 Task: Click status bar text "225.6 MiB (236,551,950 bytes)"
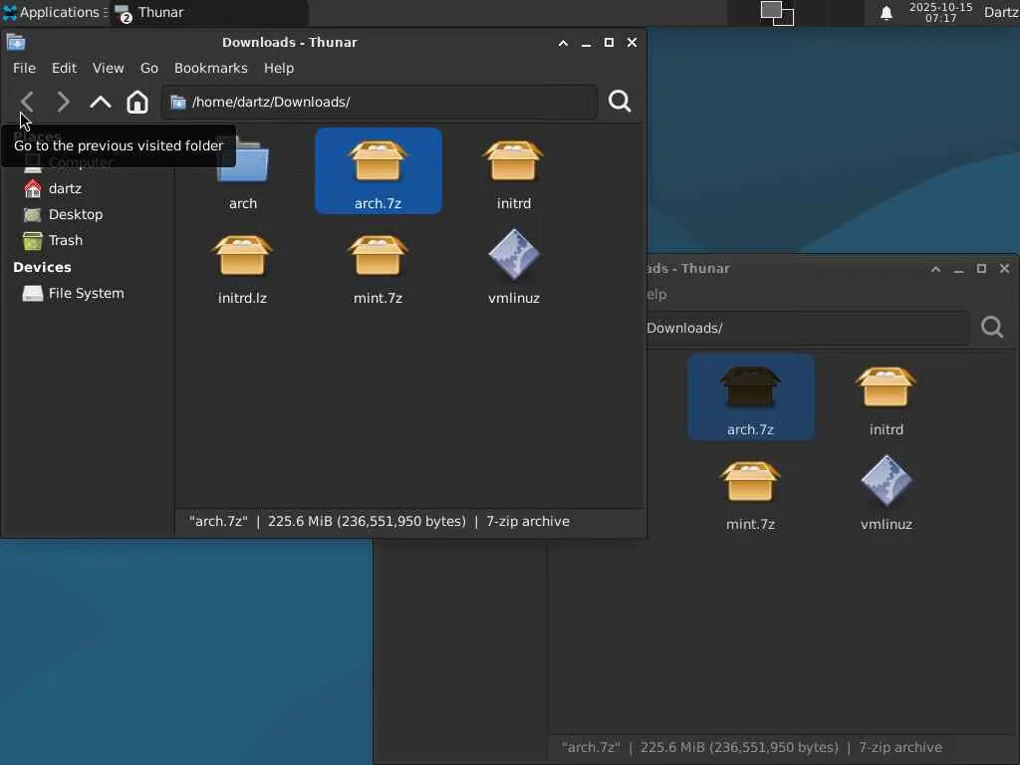point(367,522)
